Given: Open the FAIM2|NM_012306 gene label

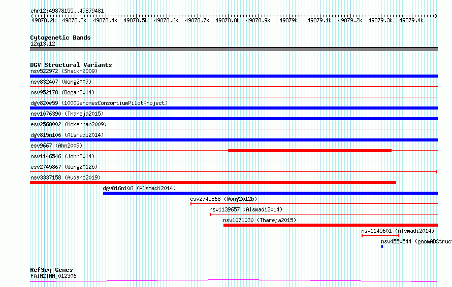Looking at the screenshot, I should click(x=53, y=276).
